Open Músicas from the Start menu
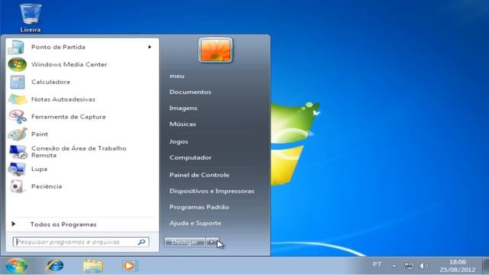The height and width of the screenshot is (275, 489). pyautogui.click(x=183, y=124)
